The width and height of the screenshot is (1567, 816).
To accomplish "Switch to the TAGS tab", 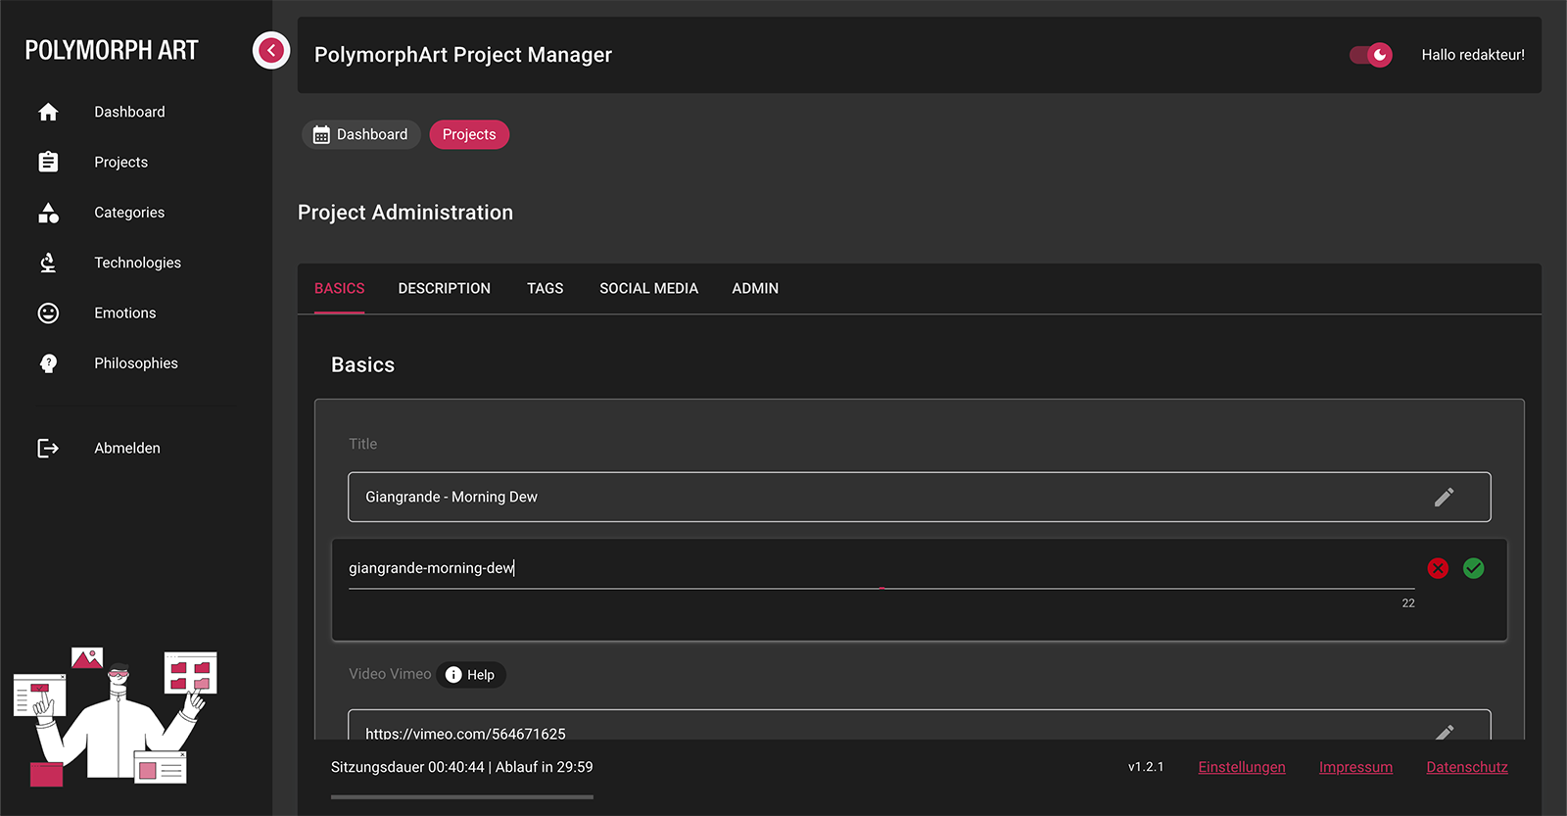I will click(x=546, y=288).
